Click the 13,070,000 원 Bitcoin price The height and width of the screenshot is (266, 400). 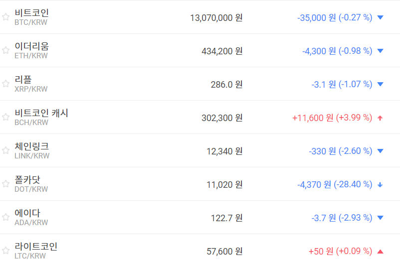pos(216,17)
